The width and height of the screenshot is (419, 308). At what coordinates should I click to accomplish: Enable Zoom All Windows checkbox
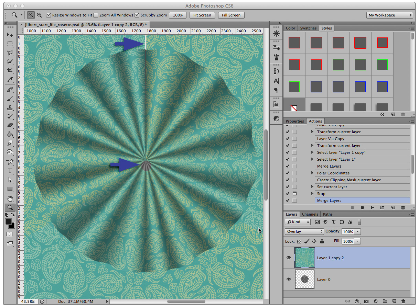tap(96, 15)
